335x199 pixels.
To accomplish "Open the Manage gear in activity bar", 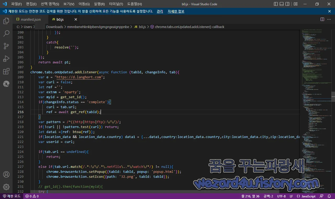I will pos(6,187).
